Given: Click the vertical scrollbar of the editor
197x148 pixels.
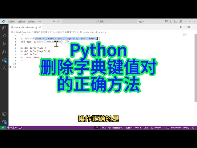Looking at the screenshot, I should [196, 68].
